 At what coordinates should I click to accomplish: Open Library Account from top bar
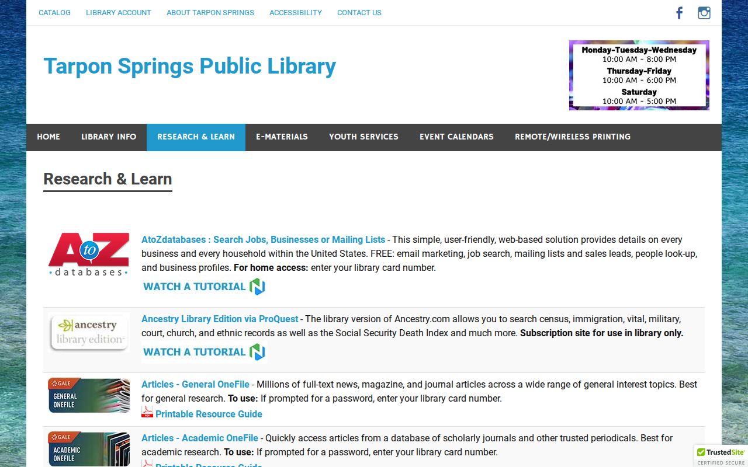tap(119, 12)
